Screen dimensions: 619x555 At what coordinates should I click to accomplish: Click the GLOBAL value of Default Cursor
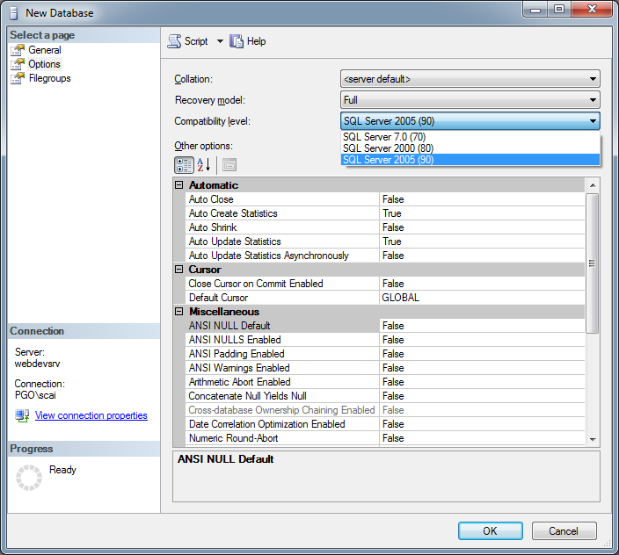482,298
